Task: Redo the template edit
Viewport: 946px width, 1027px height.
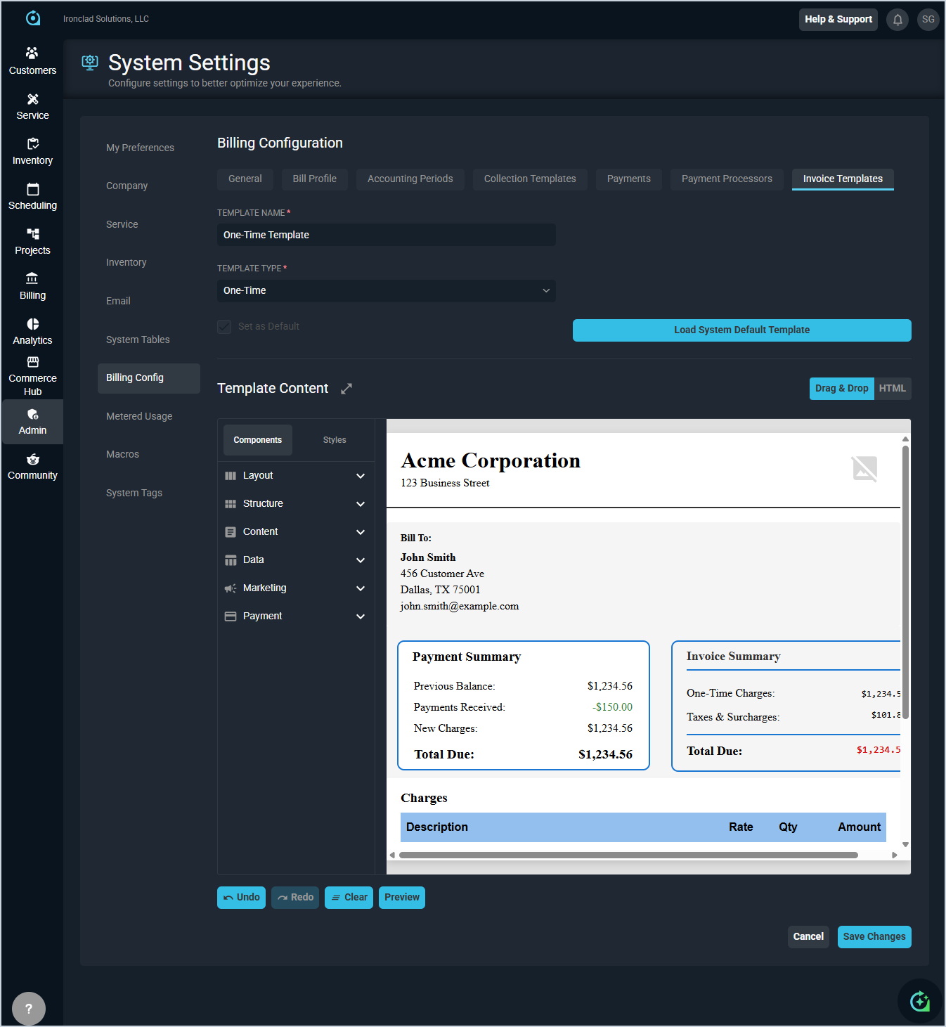Action: (x=295, y=898)
